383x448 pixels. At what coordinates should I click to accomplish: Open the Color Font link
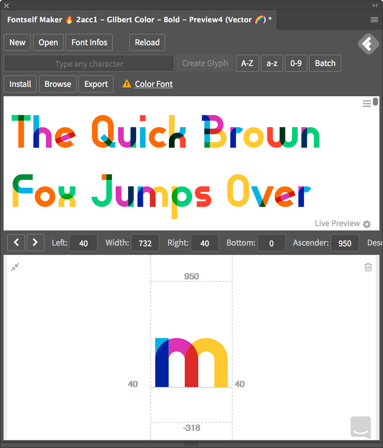click(154, 84)
